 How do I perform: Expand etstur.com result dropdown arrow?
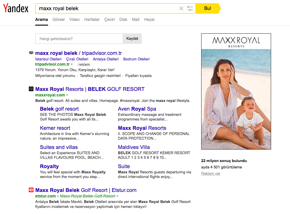(117, 196)
